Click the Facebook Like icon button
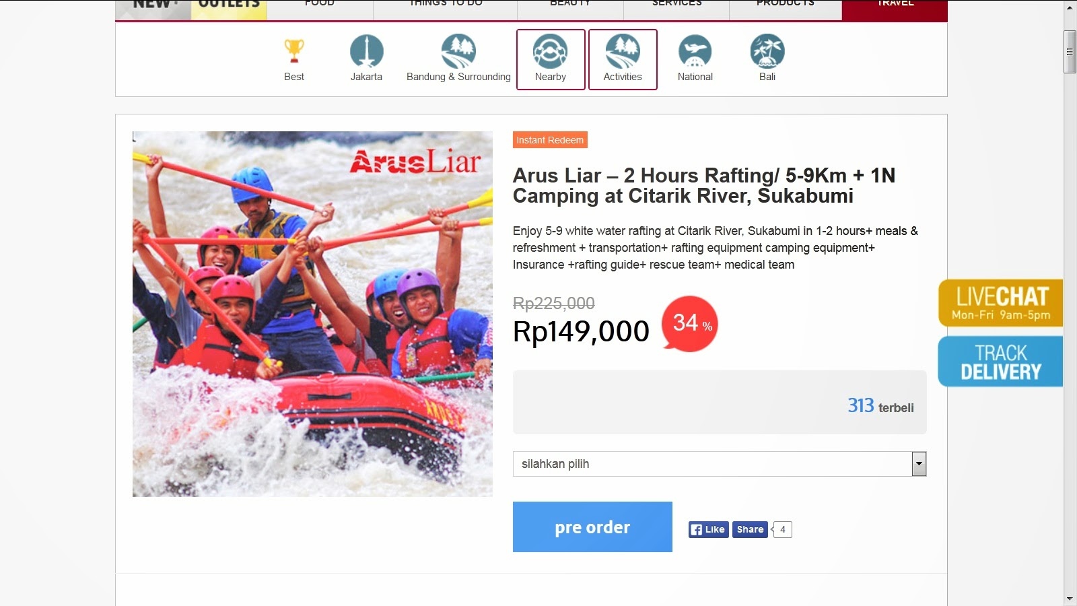The width and height of the screenshot is (1077, 606). [708, 530]
